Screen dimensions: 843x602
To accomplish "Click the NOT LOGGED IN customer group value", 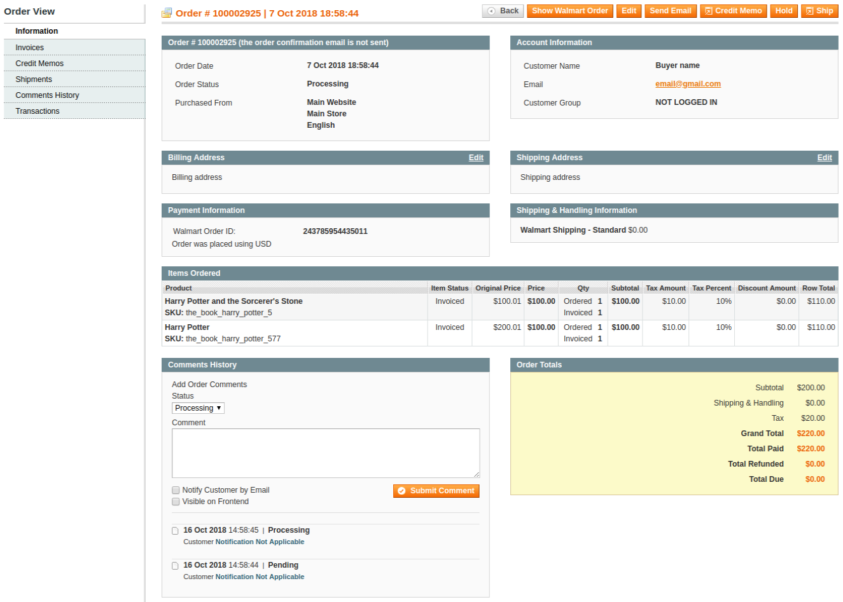I will (x=686, y=102).
